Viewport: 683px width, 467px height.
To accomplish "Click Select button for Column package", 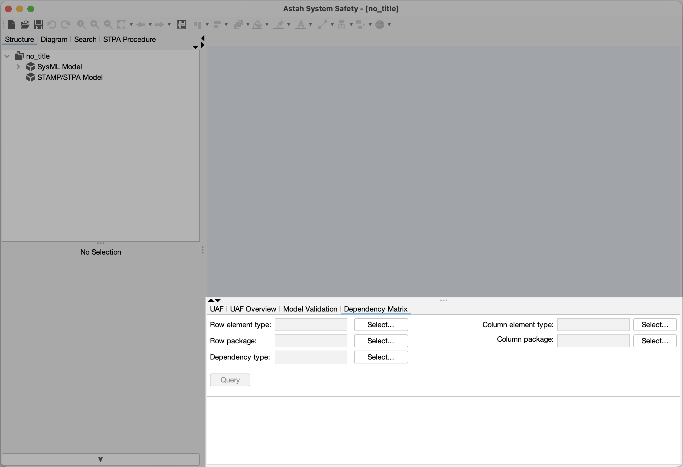I will 655,341.
